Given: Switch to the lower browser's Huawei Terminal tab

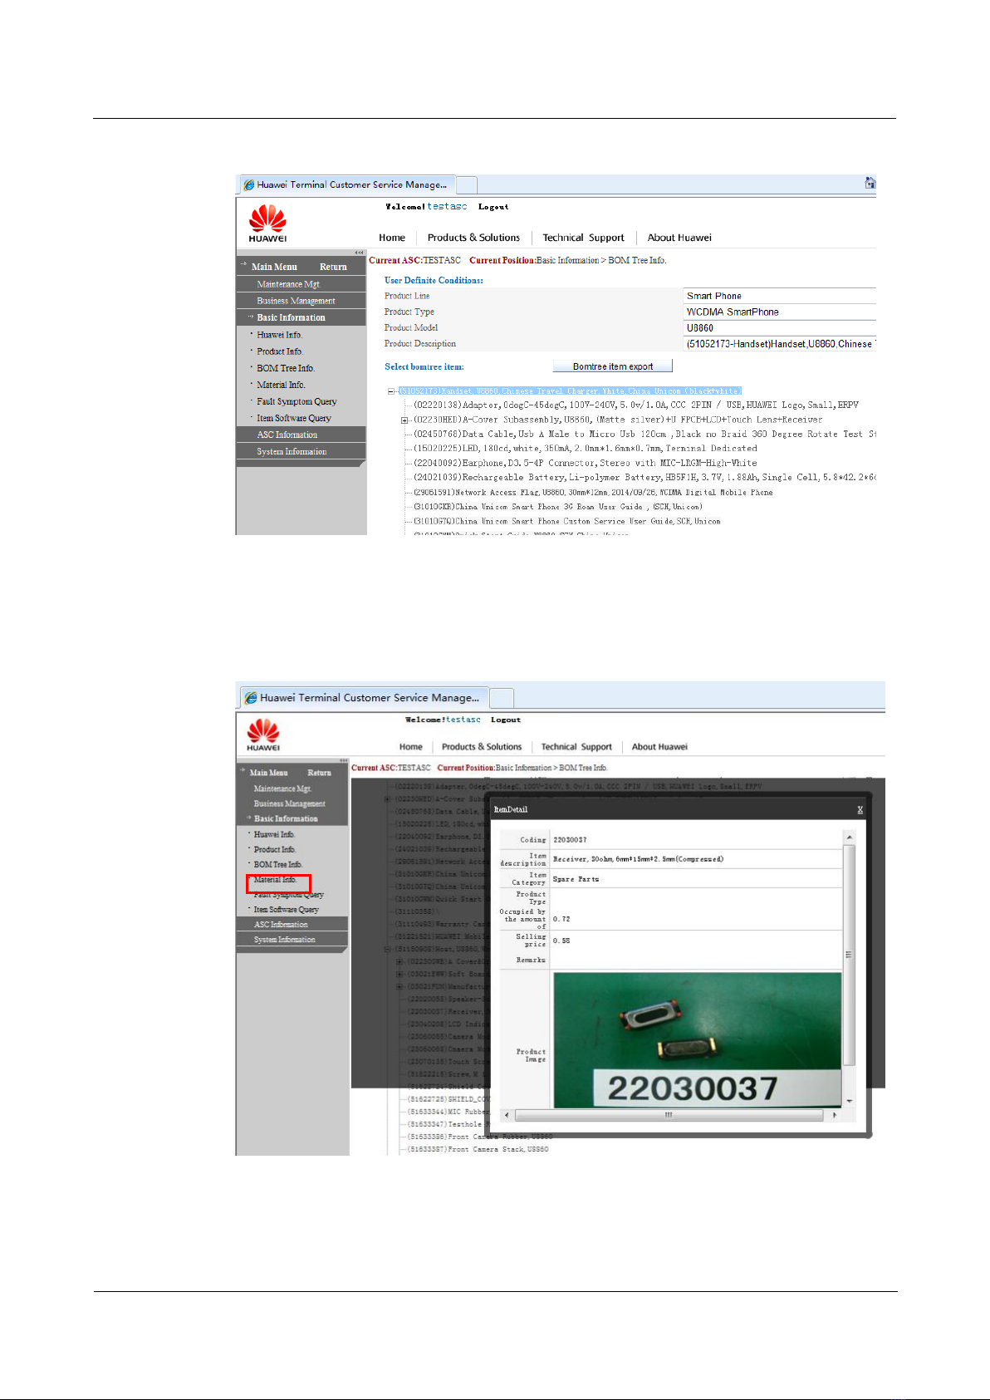Looking at the screenshot, I should [364, 697].
